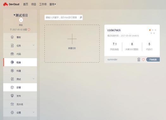Image resolution: width=166 pixels, height=120 pixels.
Task: Open the 测试 test icon
Action: tap(12, 79)
